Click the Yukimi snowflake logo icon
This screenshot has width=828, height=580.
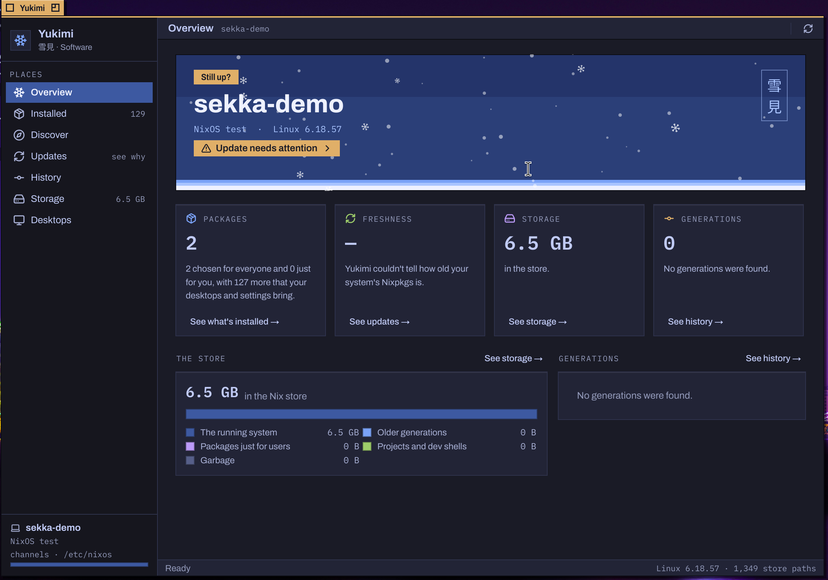point(21,40)
